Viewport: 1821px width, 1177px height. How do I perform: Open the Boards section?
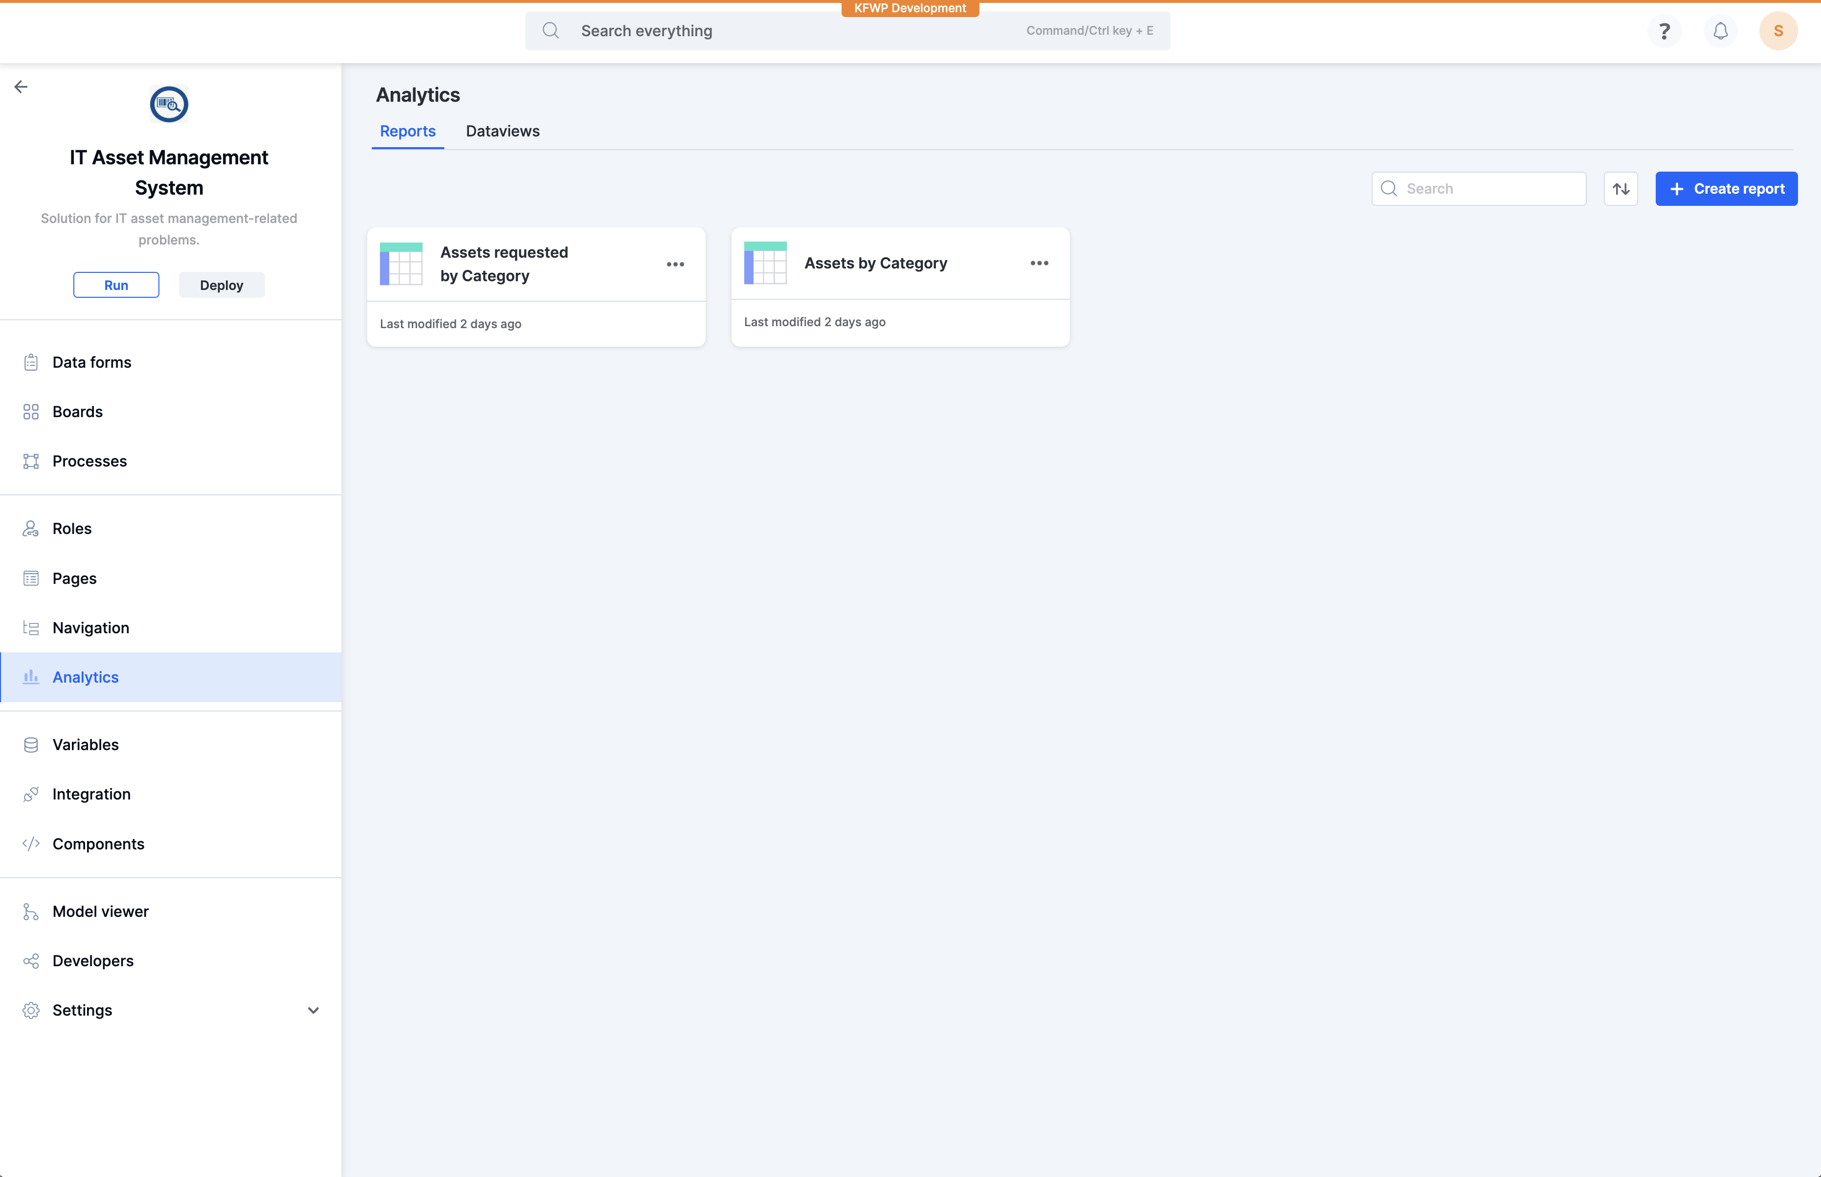pyautogui.click(x=171, y=412)
